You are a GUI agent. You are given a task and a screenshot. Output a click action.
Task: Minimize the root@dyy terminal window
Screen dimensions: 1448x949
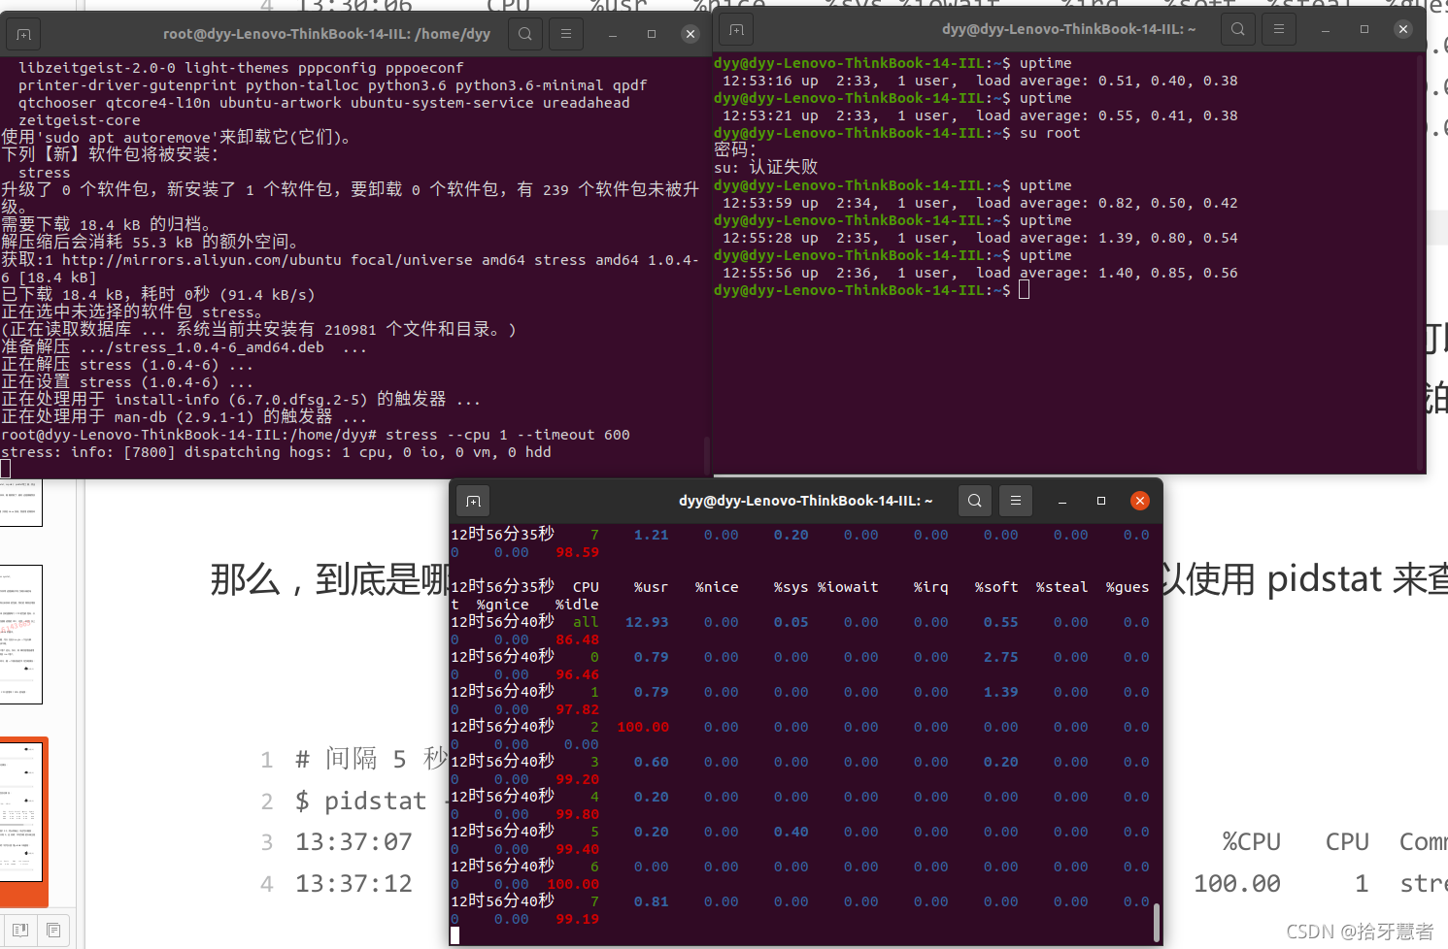613,34
